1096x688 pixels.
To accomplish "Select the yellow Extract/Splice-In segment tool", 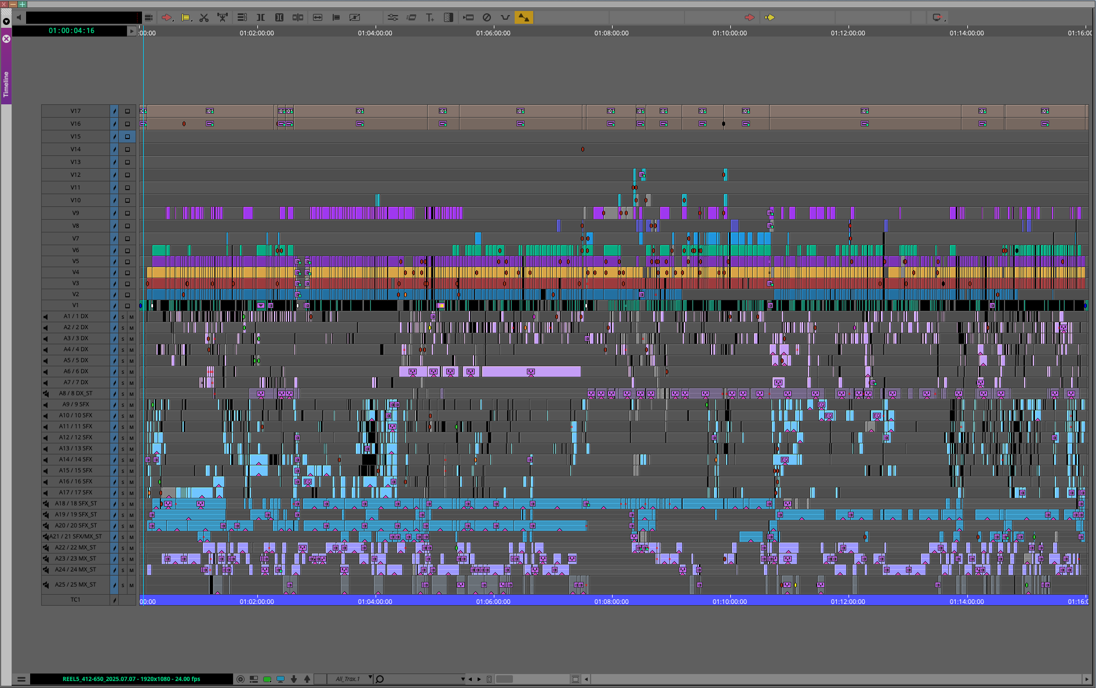I will point(185,18).
